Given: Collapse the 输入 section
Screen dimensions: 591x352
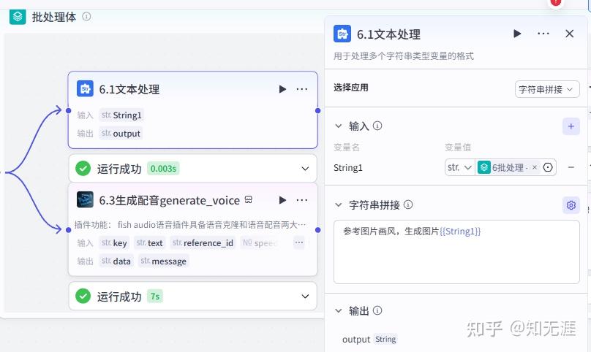Looking at the screenshot, I should 339,126.
